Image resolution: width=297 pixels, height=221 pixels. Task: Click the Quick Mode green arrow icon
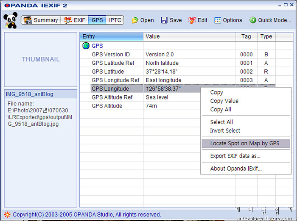(253, 20)
